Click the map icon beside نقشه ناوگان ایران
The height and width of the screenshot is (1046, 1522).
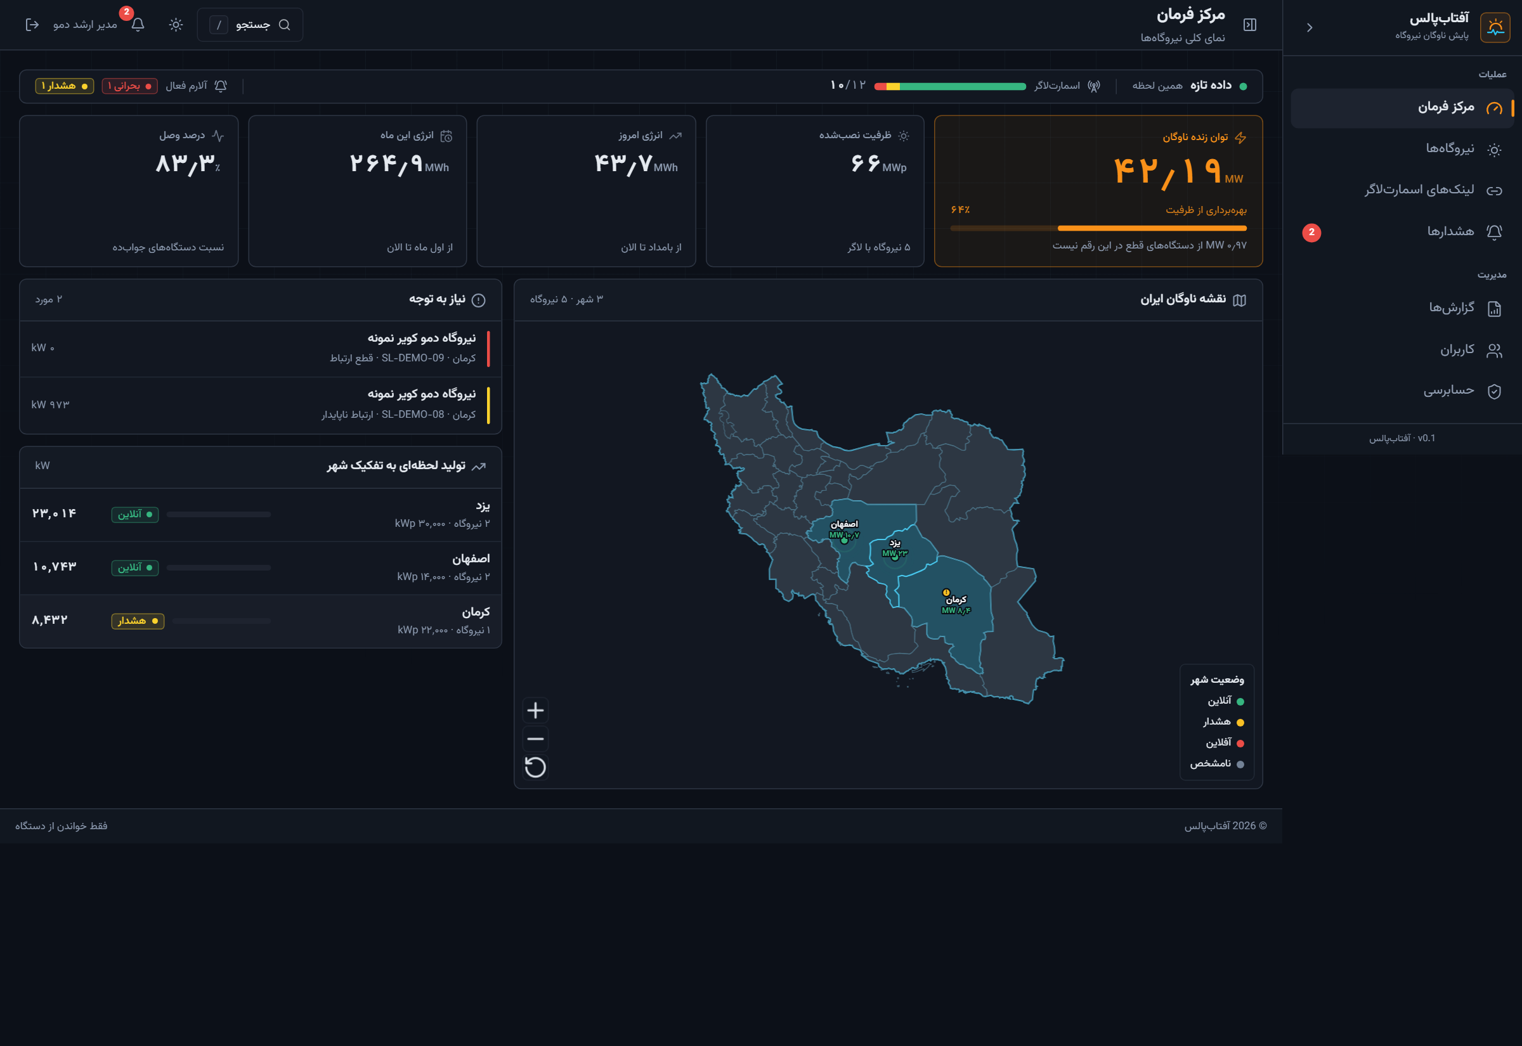coord(1239,300)
